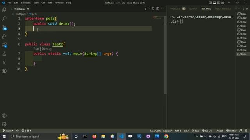Open the Edit menu

pos(16,3)
